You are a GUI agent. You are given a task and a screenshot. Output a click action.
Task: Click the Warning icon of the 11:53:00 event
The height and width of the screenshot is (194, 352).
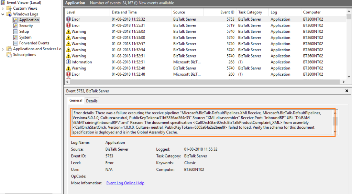[x=68, y=37]
